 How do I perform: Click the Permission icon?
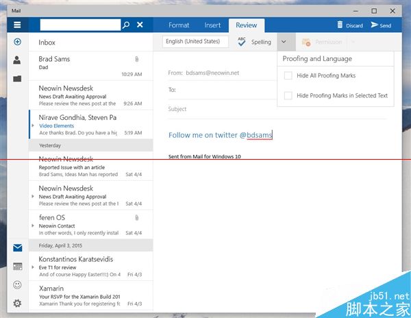(x=306, y=42)
